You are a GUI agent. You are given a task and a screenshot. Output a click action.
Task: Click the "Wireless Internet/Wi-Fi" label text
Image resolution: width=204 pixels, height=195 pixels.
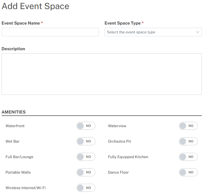[26, 188]
